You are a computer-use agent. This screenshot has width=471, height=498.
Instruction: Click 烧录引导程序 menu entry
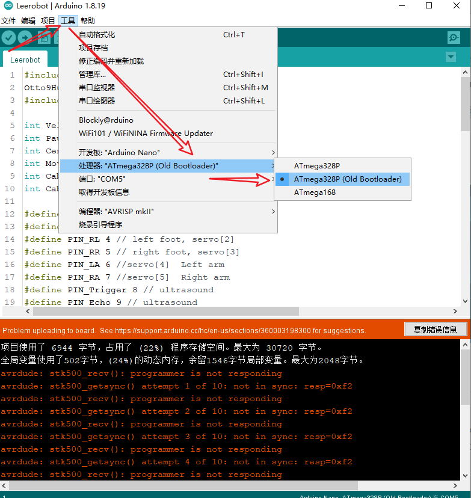[x=100, y=225]
